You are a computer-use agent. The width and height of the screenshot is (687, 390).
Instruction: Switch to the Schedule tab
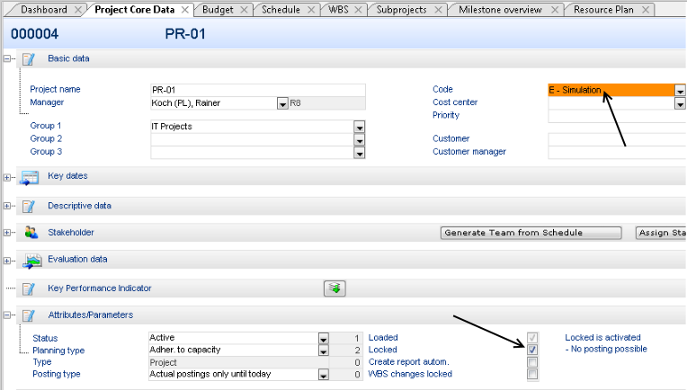click(x=281, y=10)
